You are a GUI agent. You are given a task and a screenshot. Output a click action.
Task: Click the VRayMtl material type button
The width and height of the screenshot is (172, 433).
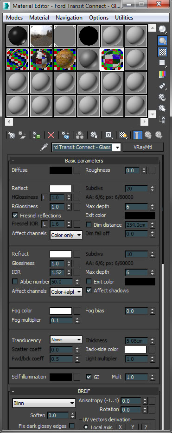(x=143, y=148)
